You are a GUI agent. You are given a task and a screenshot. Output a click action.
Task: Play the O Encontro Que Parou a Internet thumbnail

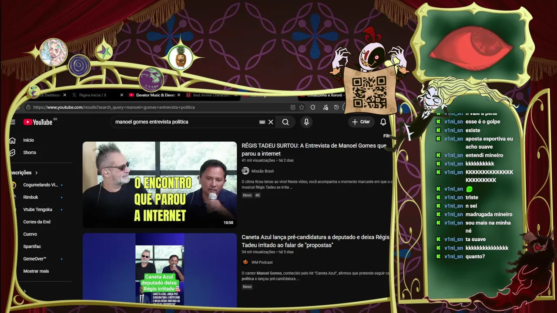(160, 185)
